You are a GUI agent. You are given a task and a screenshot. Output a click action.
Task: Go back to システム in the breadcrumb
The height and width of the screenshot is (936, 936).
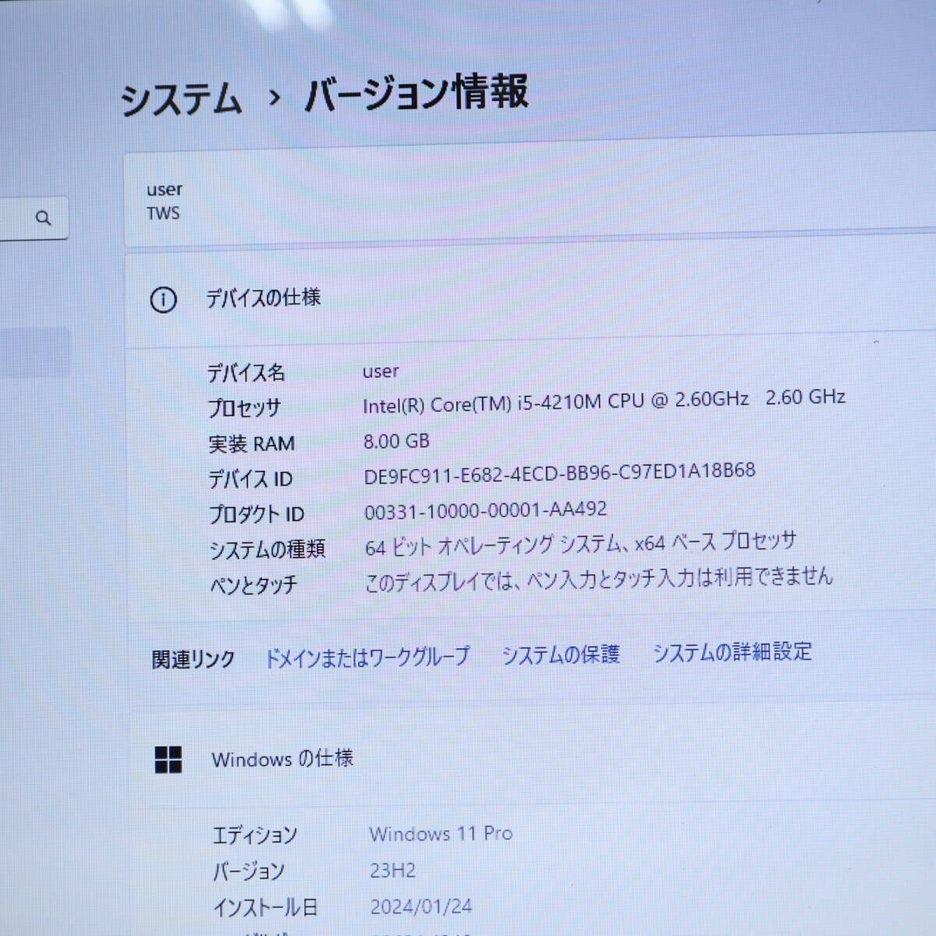(181, 101)
